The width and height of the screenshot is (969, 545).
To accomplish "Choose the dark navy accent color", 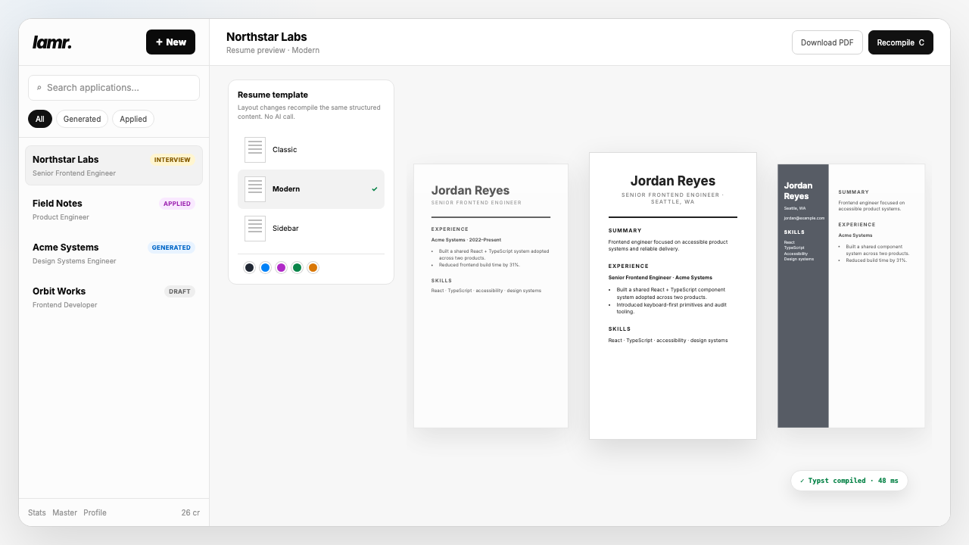I will click(249, 267).
